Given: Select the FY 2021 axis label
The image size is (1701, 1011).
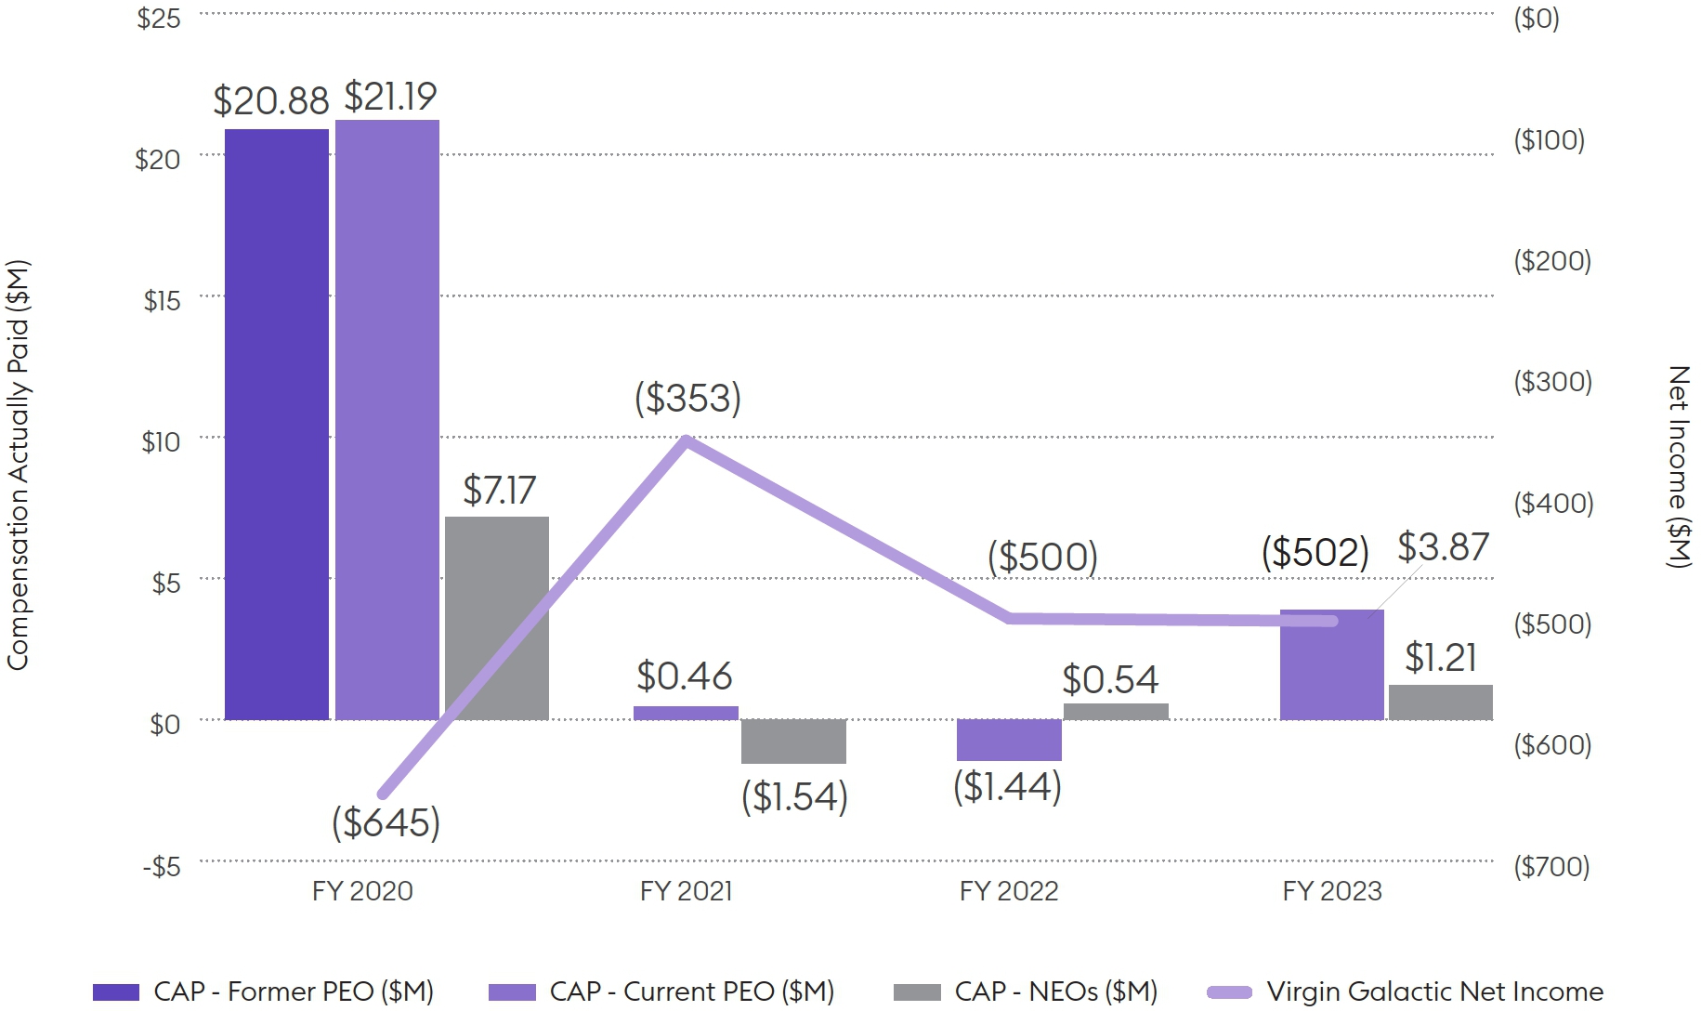Looking at the screenshot, I should coord(686,891).
